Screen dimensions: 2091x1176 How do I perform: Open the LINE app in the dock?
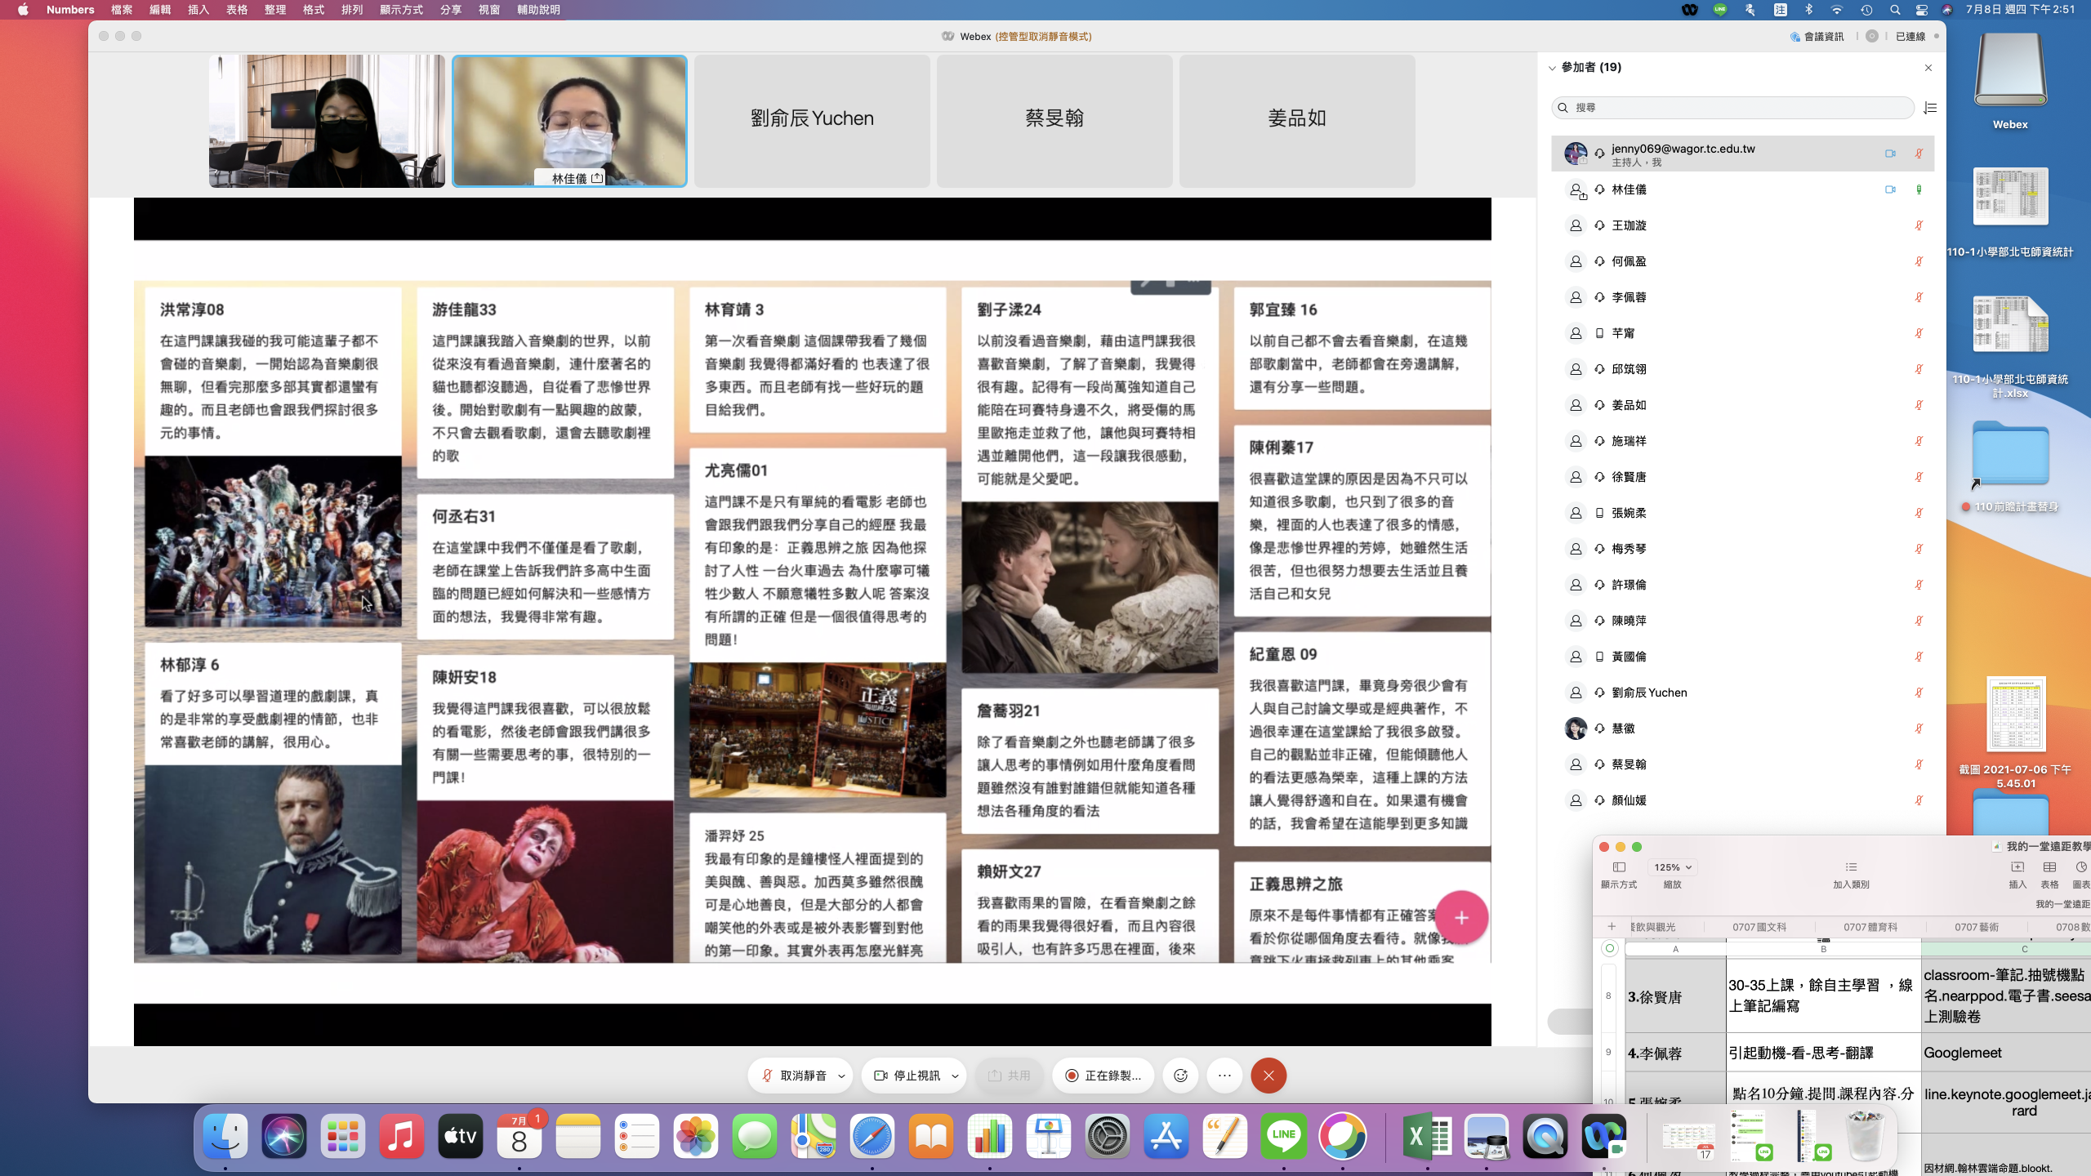click(1283, 1136)
